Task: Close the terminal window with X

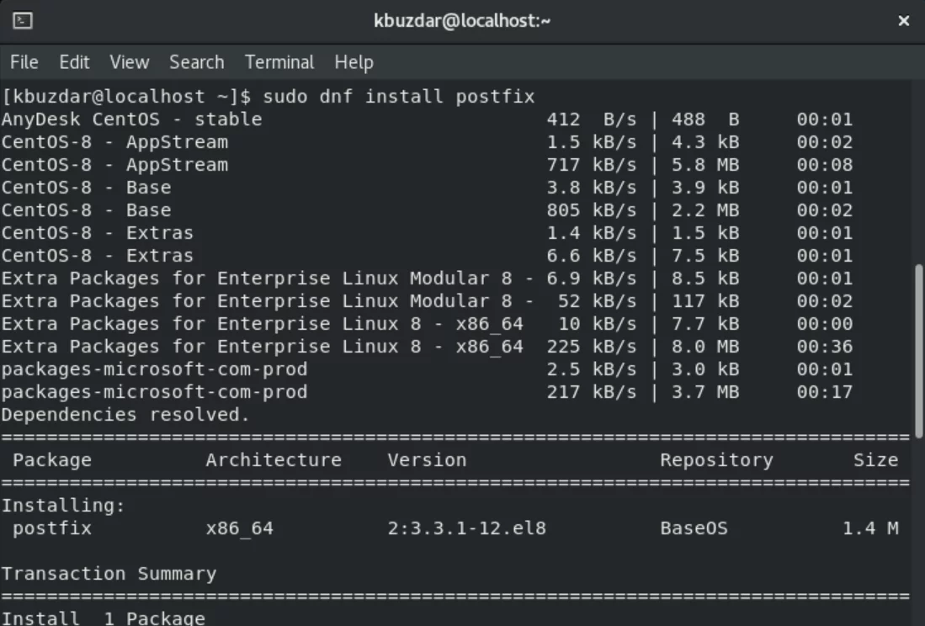Action: coord(903,21)
